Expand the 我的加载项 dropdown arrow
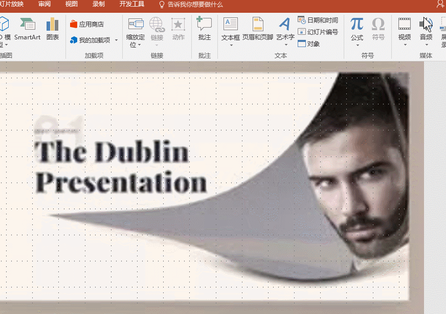The width and height of the screenshot is (446, 314). (x=116, y=40)
